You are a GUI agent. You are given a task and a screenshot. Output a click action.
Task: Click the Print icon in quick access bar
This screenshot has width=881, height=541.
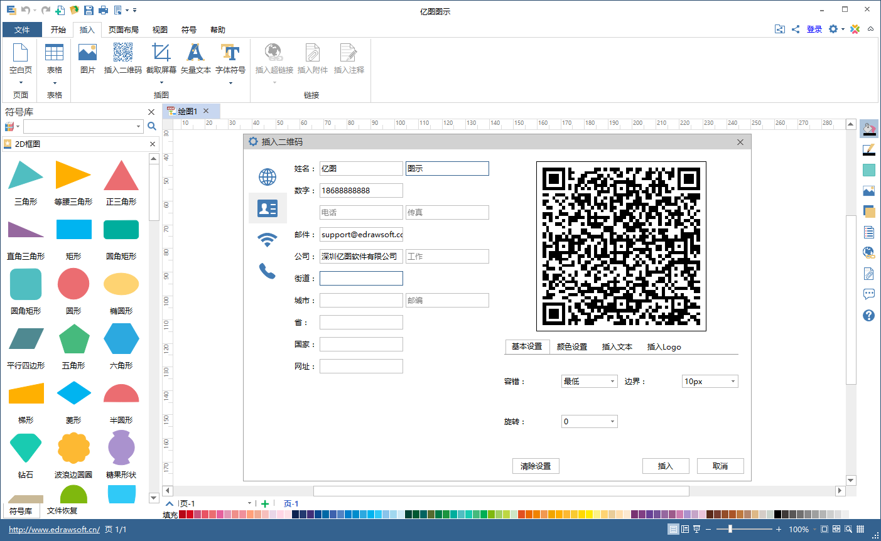coord(104,10)
